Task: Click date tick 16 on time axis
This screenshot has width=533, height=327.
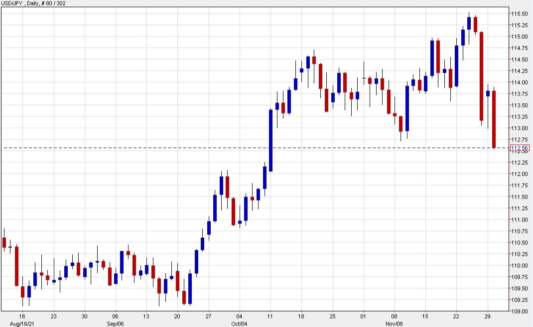Action: point(22,317)
